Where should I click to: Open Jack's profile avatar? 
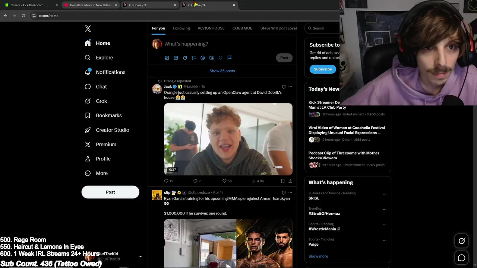tap(157, 89)
